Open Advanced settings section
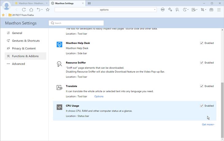Viewport: 224px width, 141px height. pos(25,64)
